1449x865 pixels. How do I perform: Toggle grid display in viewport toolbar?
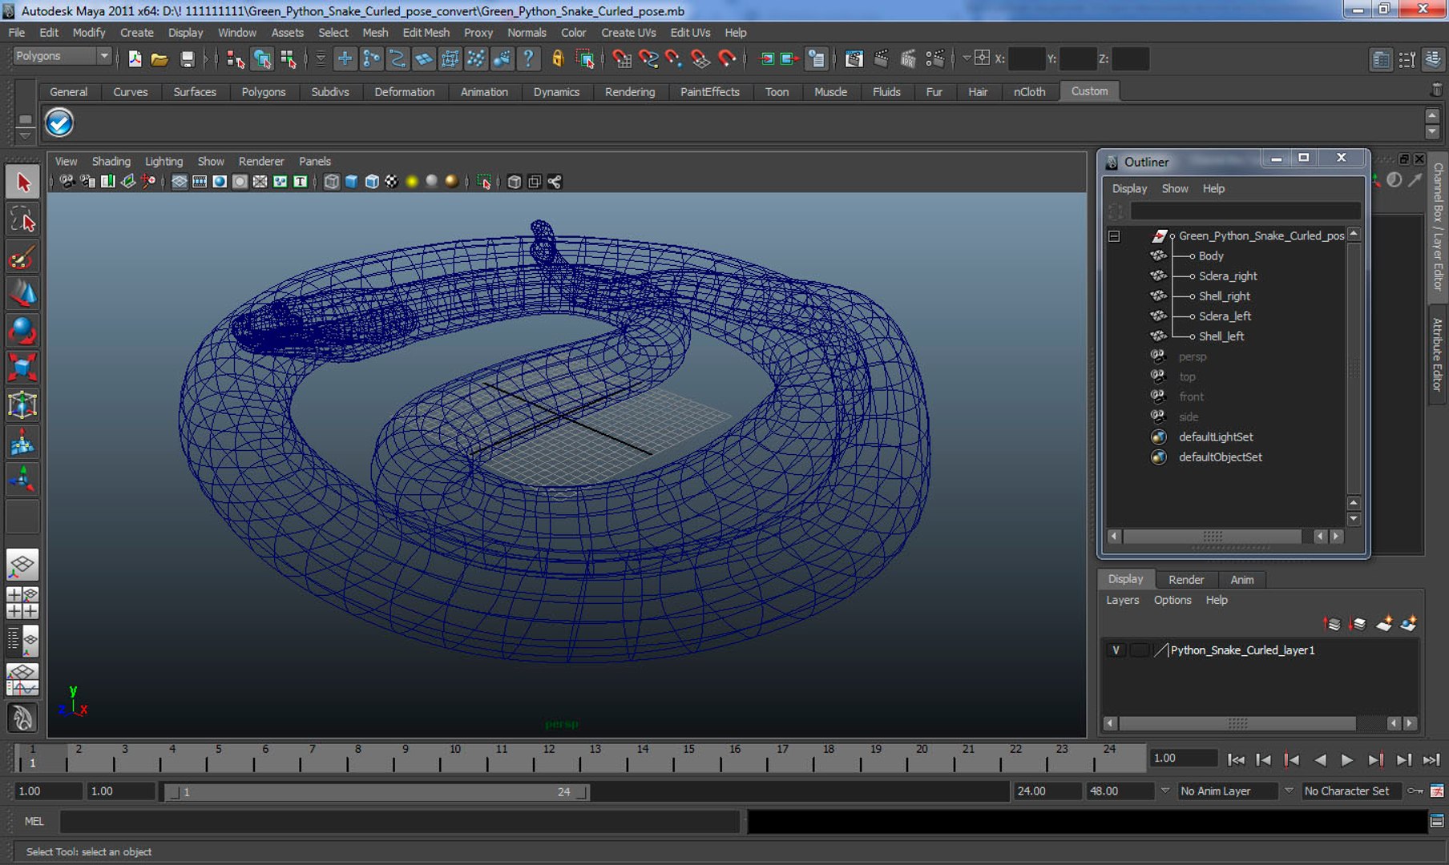[180, 182]
